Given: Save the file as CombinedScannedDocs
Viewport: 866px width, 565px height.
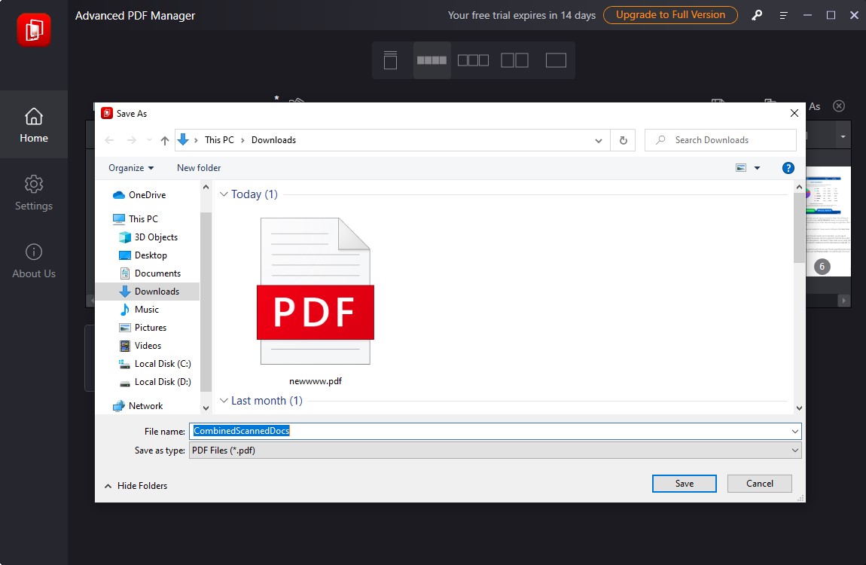Looking at the screenshot, I should (684, 483).
